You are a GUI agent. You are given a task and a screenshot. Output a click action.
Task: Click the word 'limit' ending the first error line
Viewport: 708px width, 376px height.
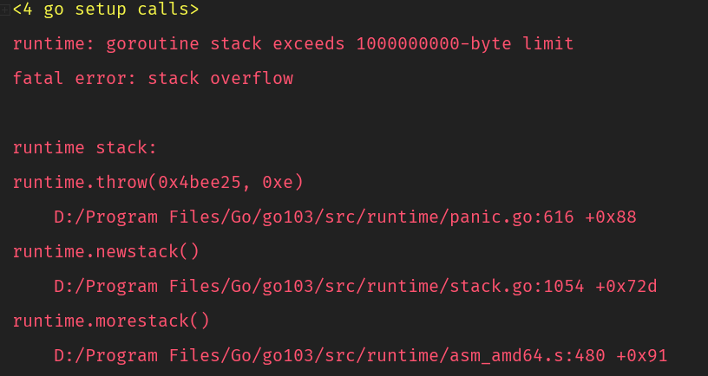tap(548, 43)
